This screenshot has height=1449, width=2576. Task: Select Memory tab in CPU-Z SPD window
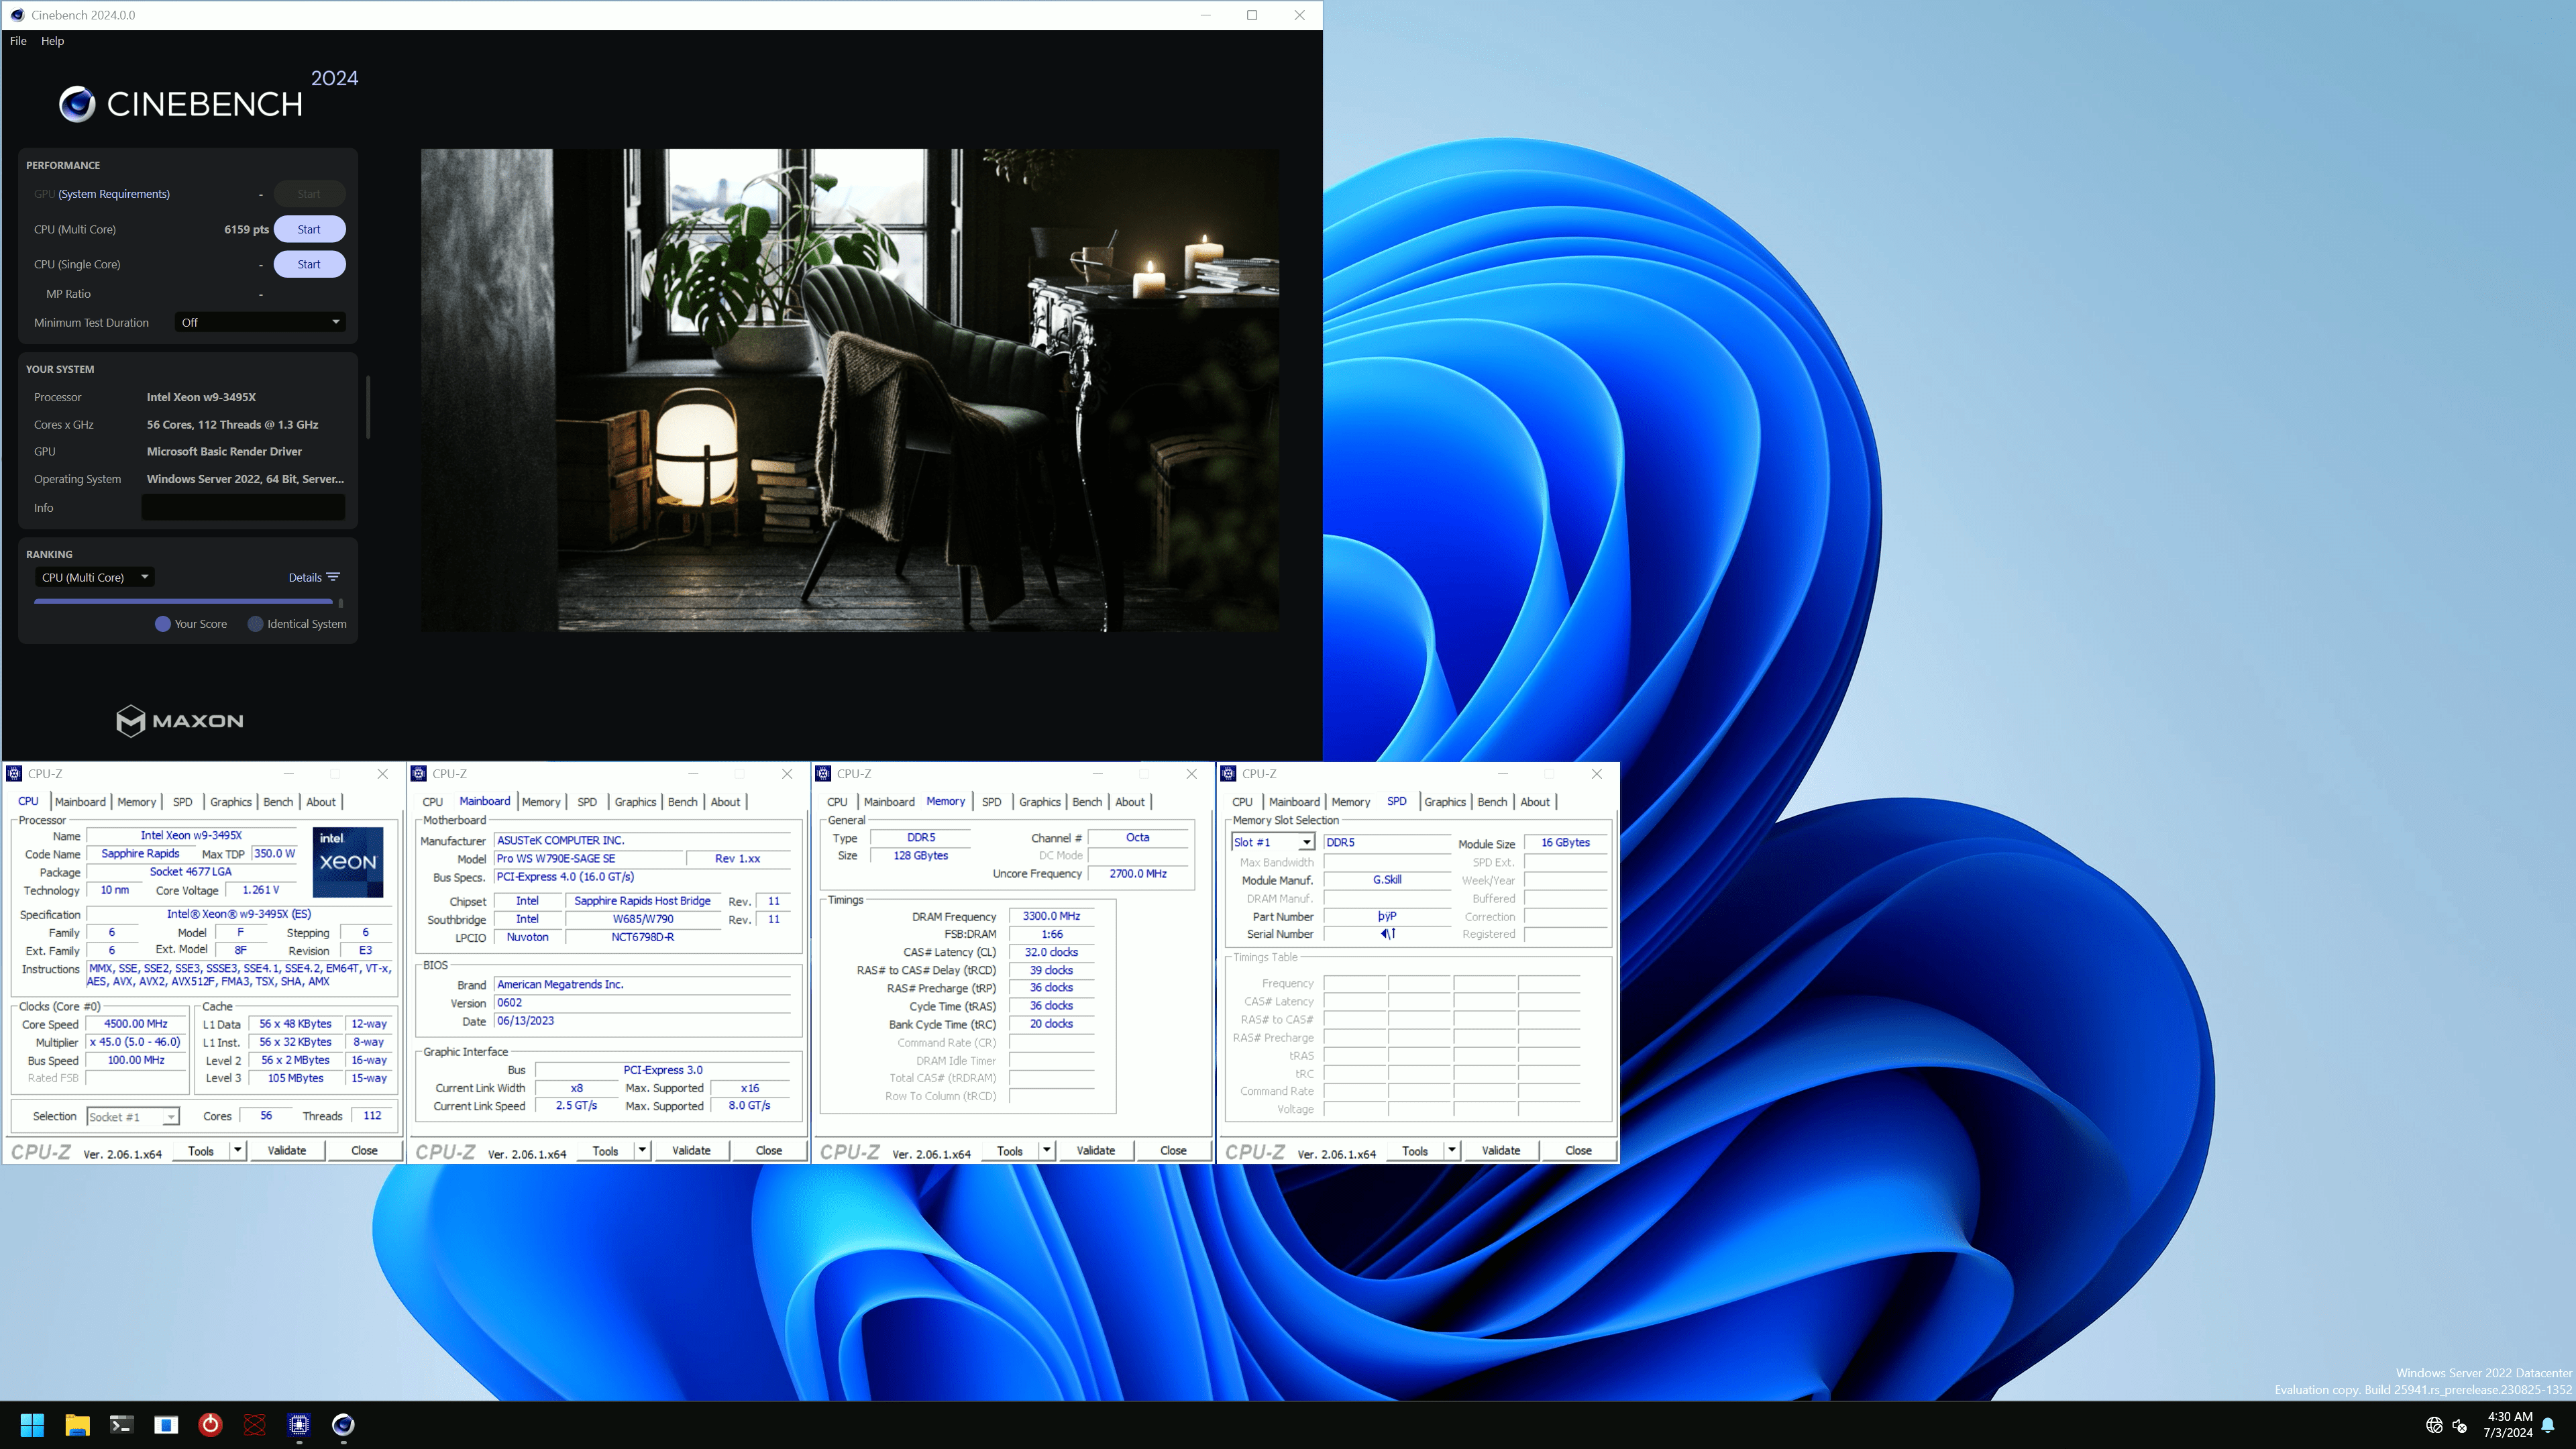(x=1350, y=802)
